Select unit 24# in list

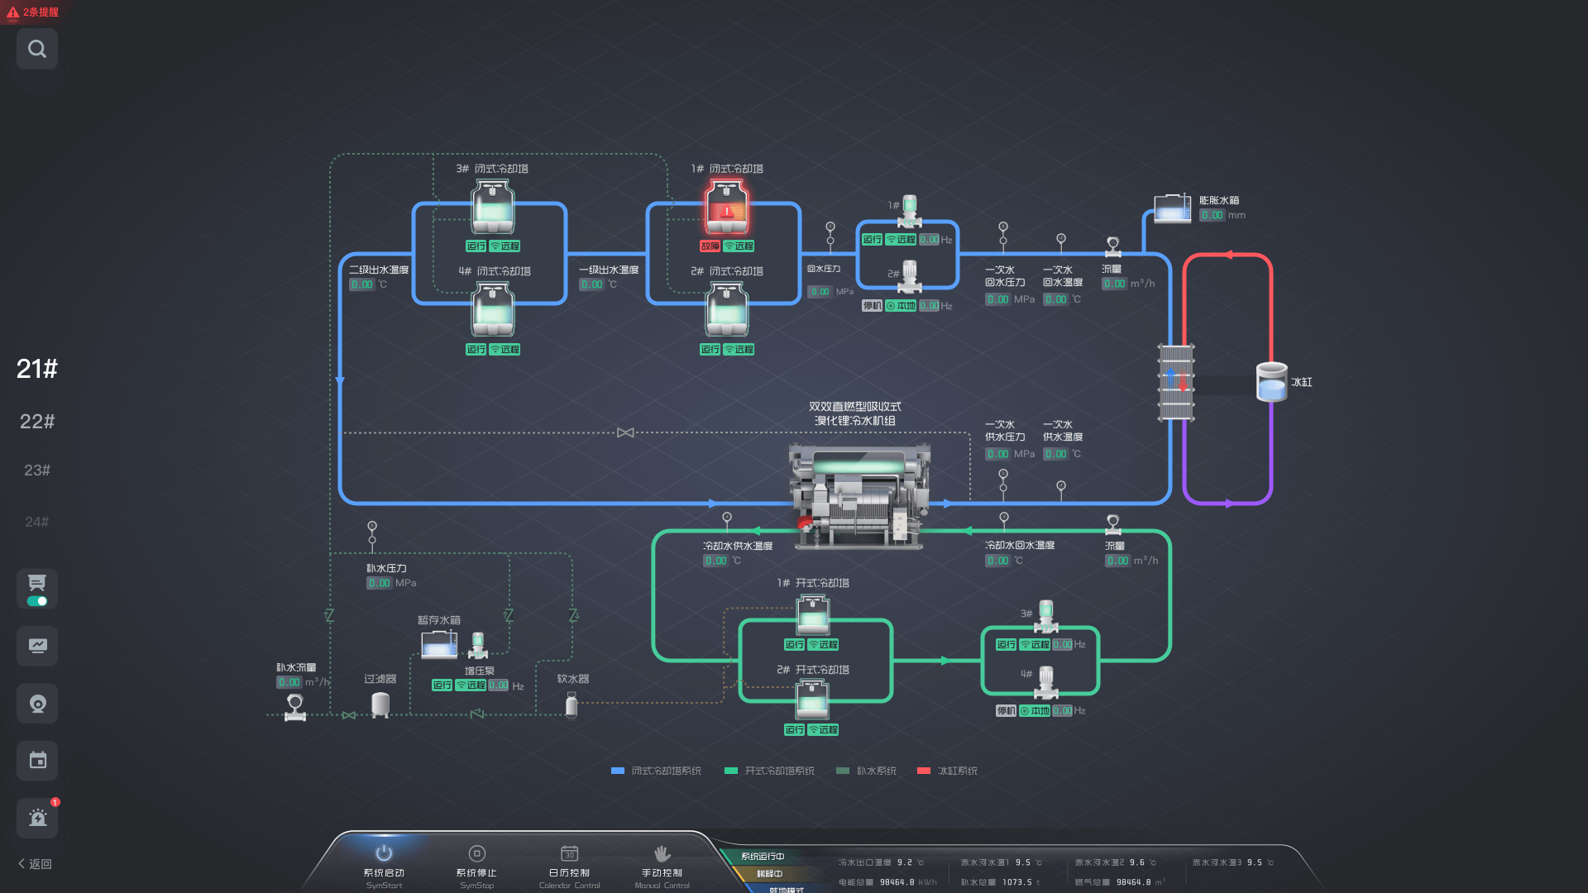click(37, 522)
